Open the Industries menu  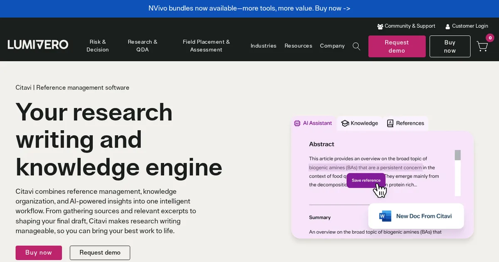tap(264, 46)
